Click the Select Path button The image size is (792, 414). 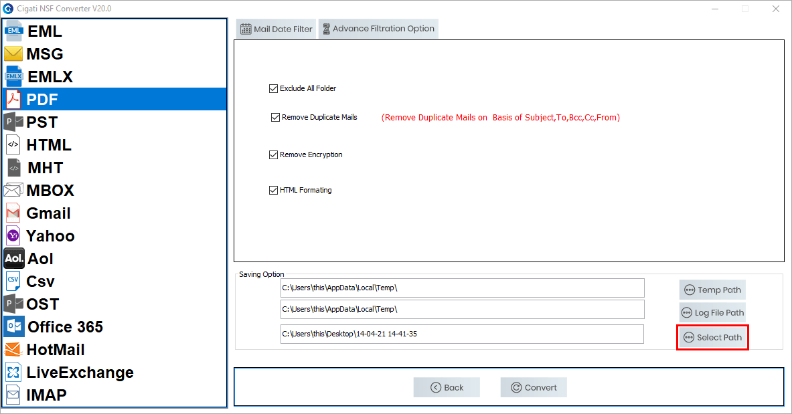[x=712, y=337]
